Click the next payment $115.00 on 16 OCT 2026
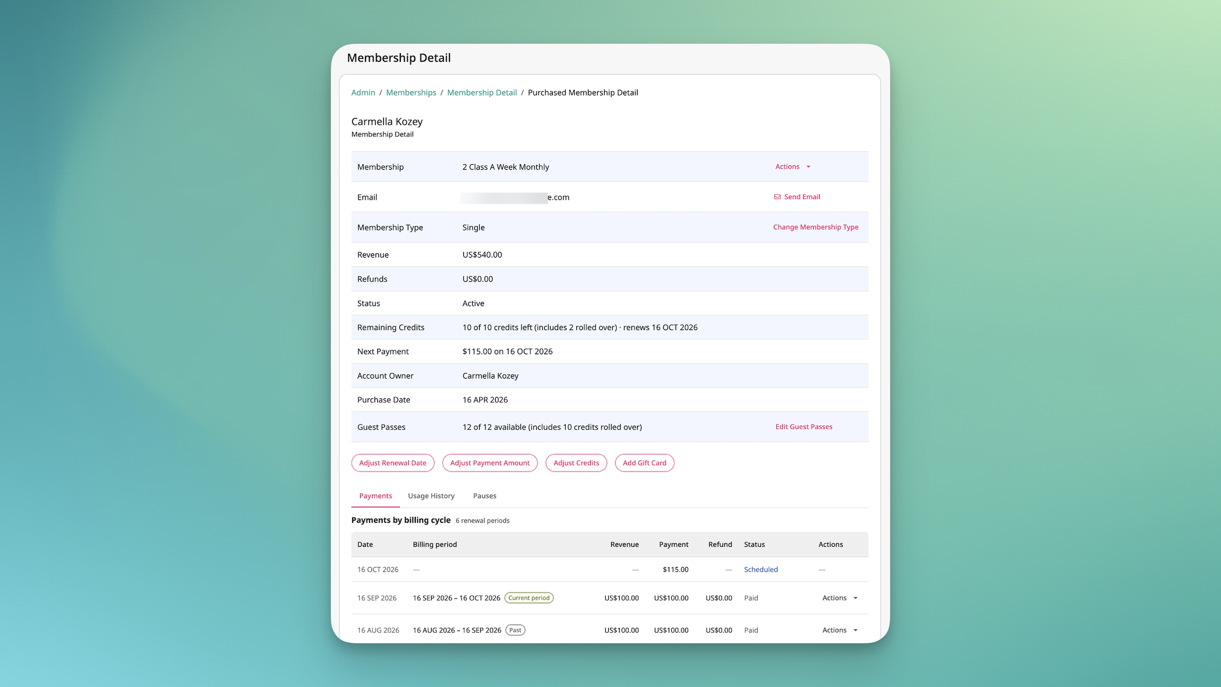The width and height of the screenshot is (1221, 687). click(x=508, y=351)
